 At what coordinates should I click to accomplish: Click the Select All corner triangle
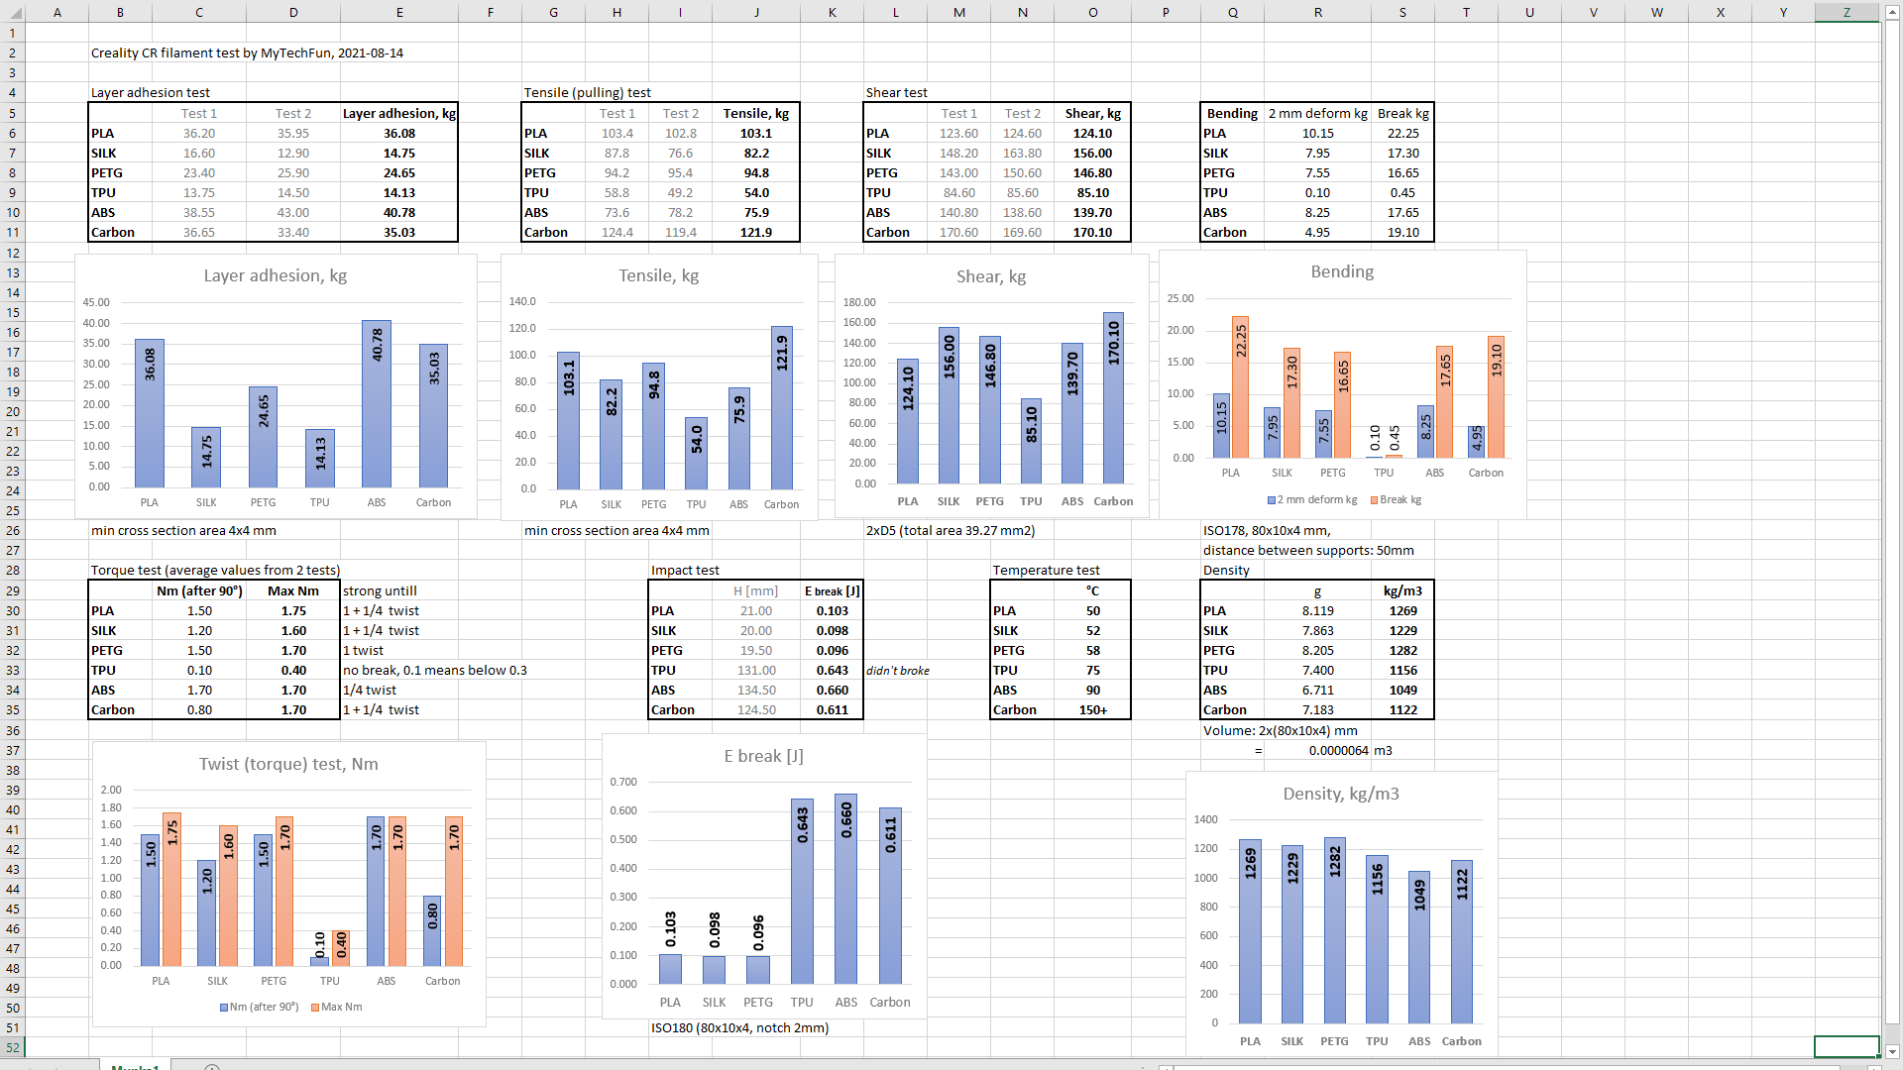[12, 12]
